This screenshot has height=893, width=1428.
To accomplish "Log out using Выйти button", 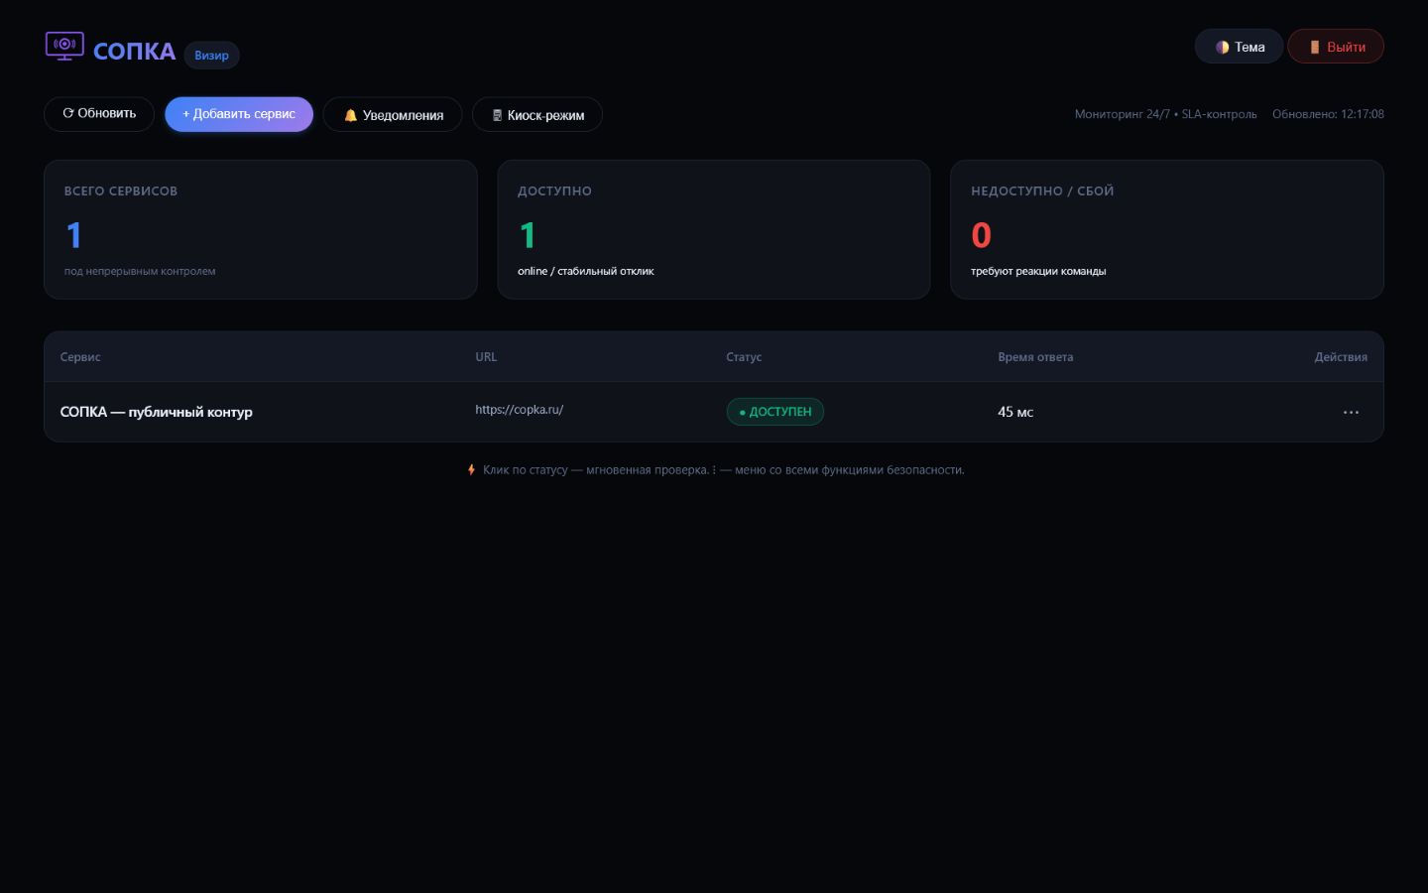I will click(x=1336, y=47).
